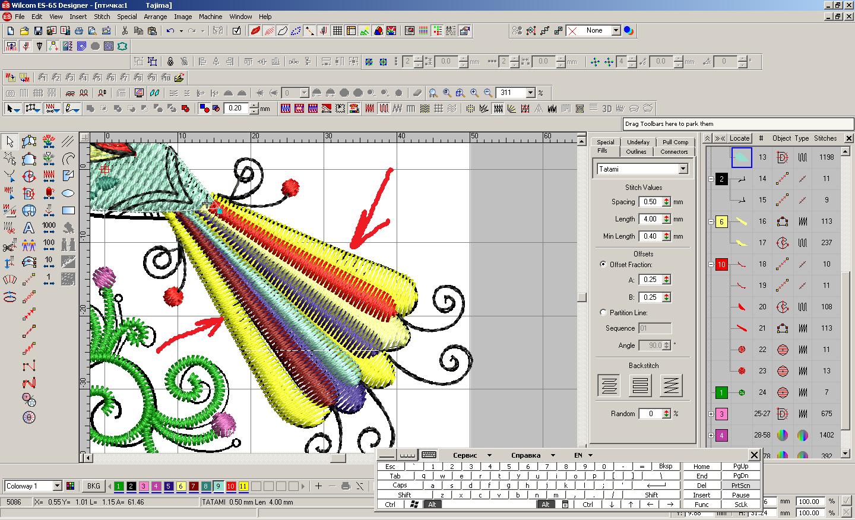855x520 pixels.
Task: Click the Save diskette icon
Action: (x=38, y=31)
